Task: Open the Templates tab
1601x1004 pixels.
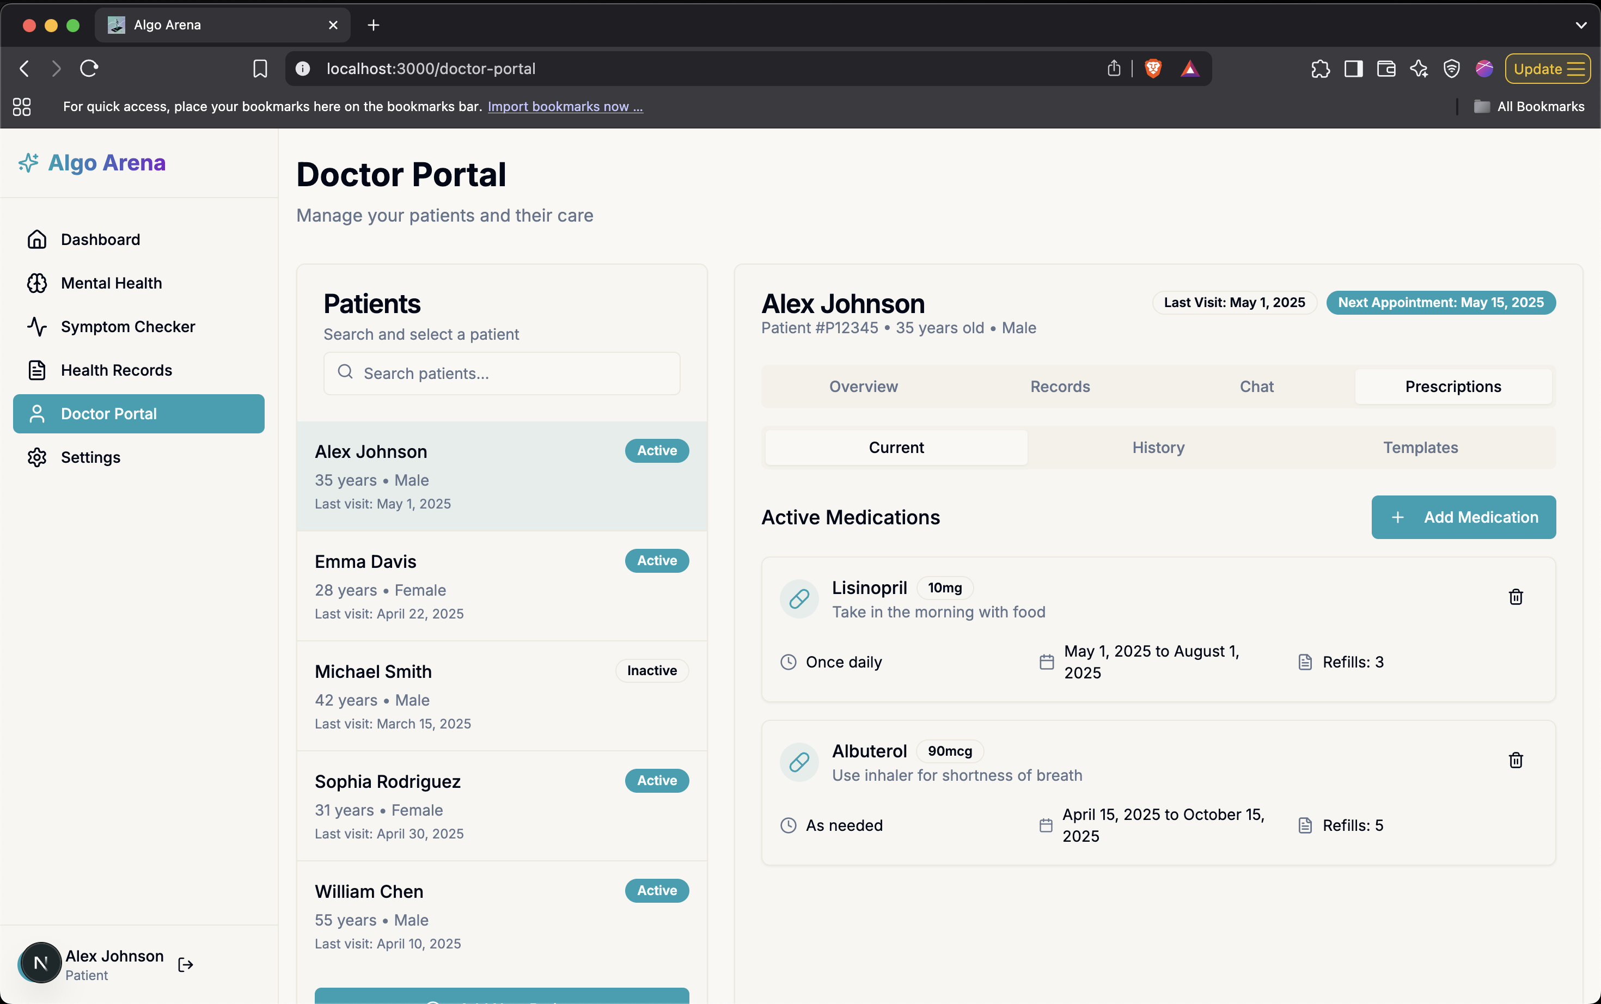Action: click(1420, 448)
